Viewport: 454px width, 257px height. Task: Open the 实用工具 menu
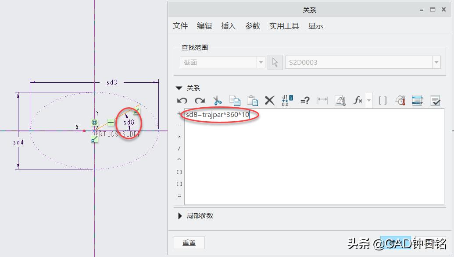coord(284,26)
